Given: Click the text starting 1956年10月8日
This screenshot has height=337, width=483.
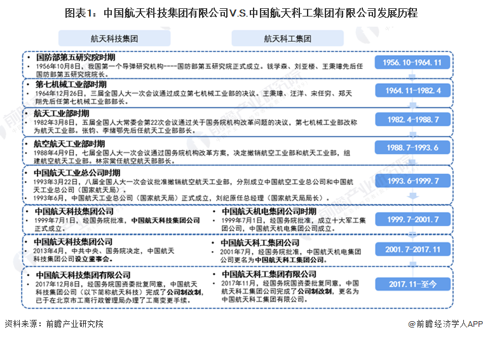Looking at the screenshot, I should click(x=200, y=70).
